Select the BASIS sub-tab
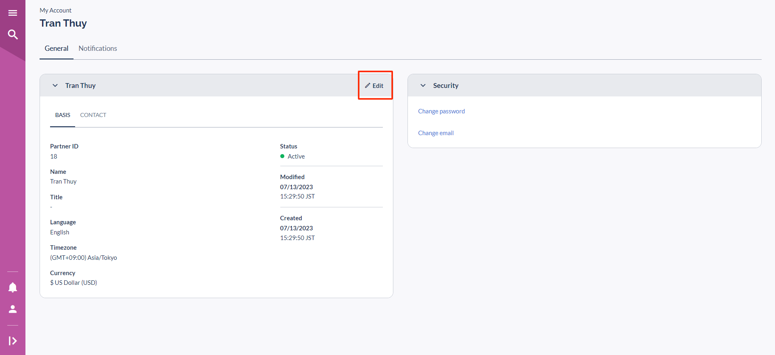The height and width of the screenshot is (355, 775). pos(63,115)
